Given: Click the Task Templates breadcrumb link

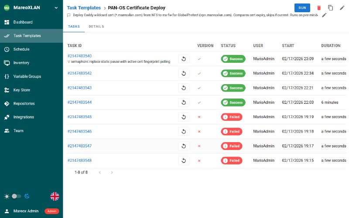Looking at the screenshot, I should click(x=84, y=8).
